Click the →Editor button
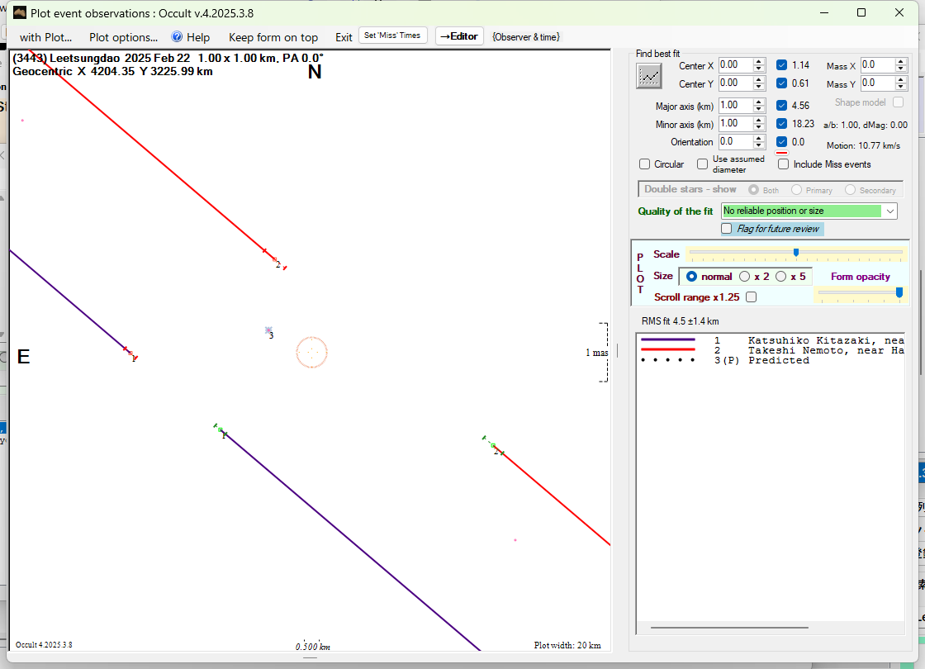Screen dimensions: 925x669 [459, 36]
